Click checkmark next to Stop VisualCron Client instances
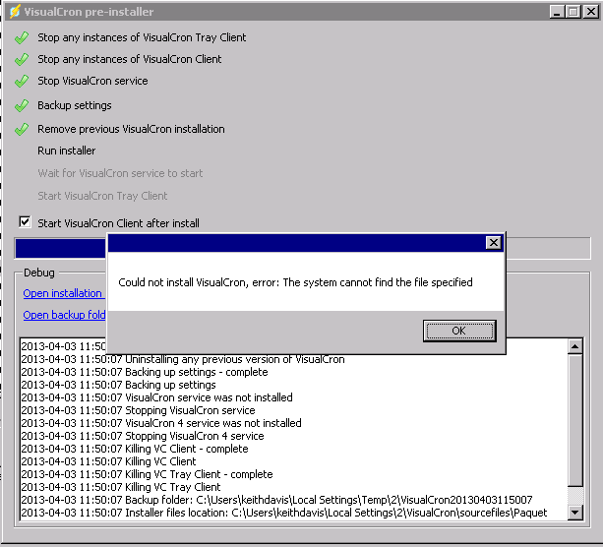This screenshot has width=603, height=547. pos(22,59)
